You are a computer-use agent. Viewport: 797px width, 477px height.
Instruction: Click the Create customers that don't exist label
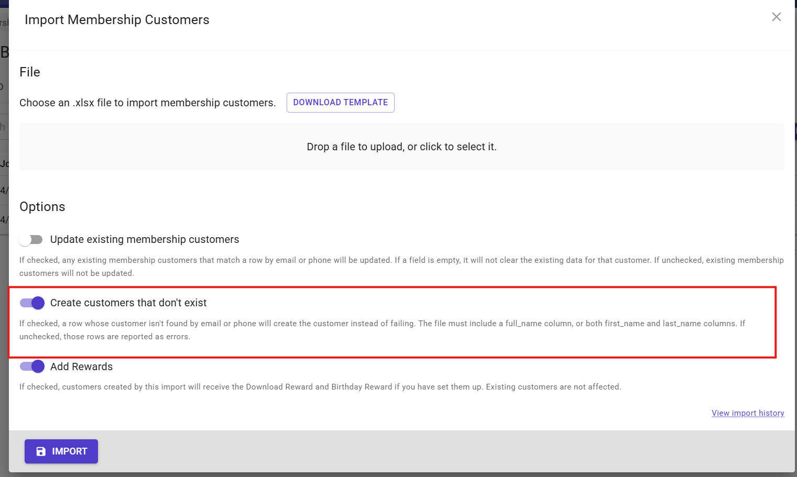pyautogui.click(x=128, y=303)
